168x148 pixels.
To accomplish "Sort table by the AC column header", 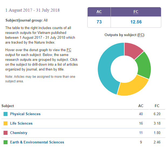I will point(141,106).
